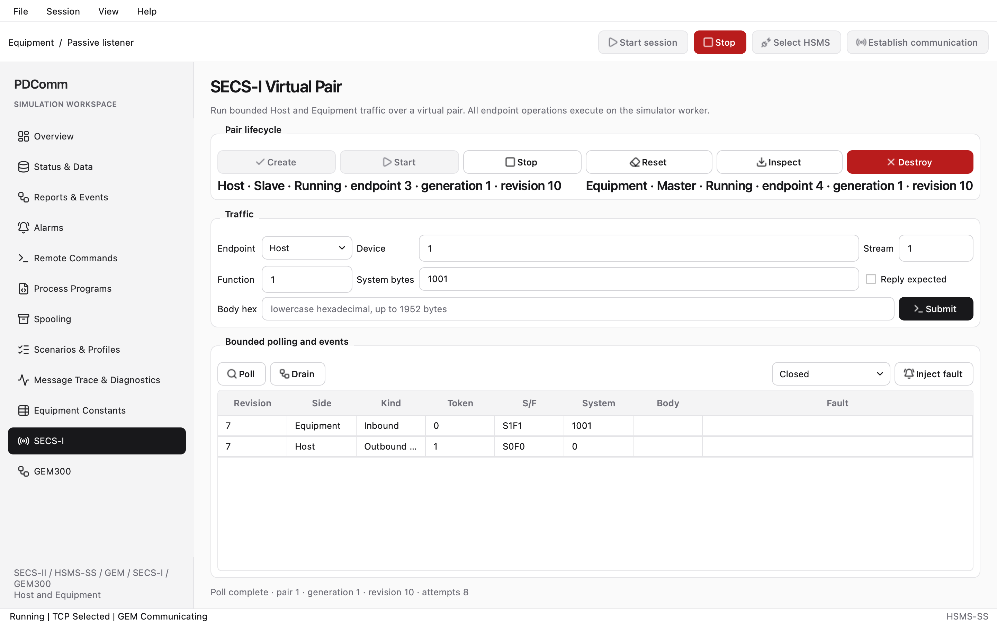This screenshot has height=623, width=997.
Task: Go to Reports & Events section
Action: click(x=97, y=197)
